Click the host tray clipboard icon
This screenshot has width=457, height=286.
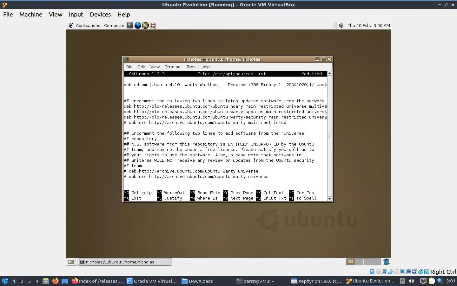tap(432, 281)
